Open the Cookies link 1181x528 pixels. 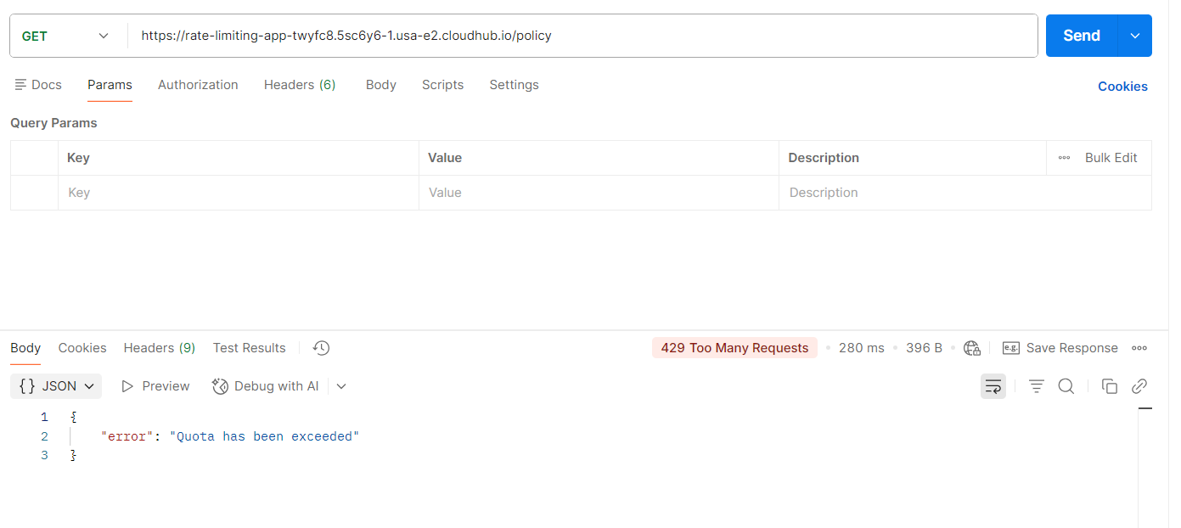1122,87
